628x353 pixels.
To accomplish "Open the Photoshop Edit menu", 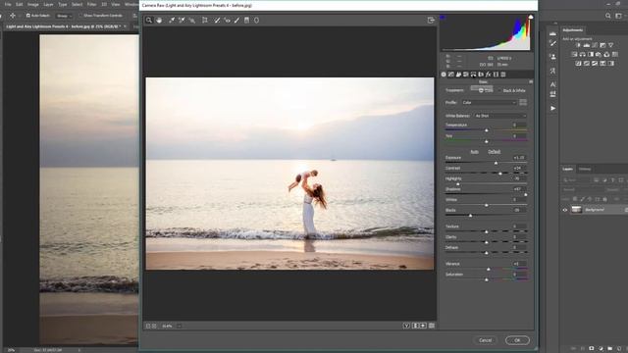I will [20, 4].
